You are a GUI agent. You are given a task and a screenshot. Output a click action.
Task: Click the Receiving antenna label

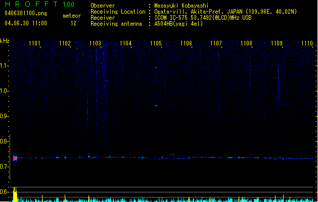(x=116, y=24)
